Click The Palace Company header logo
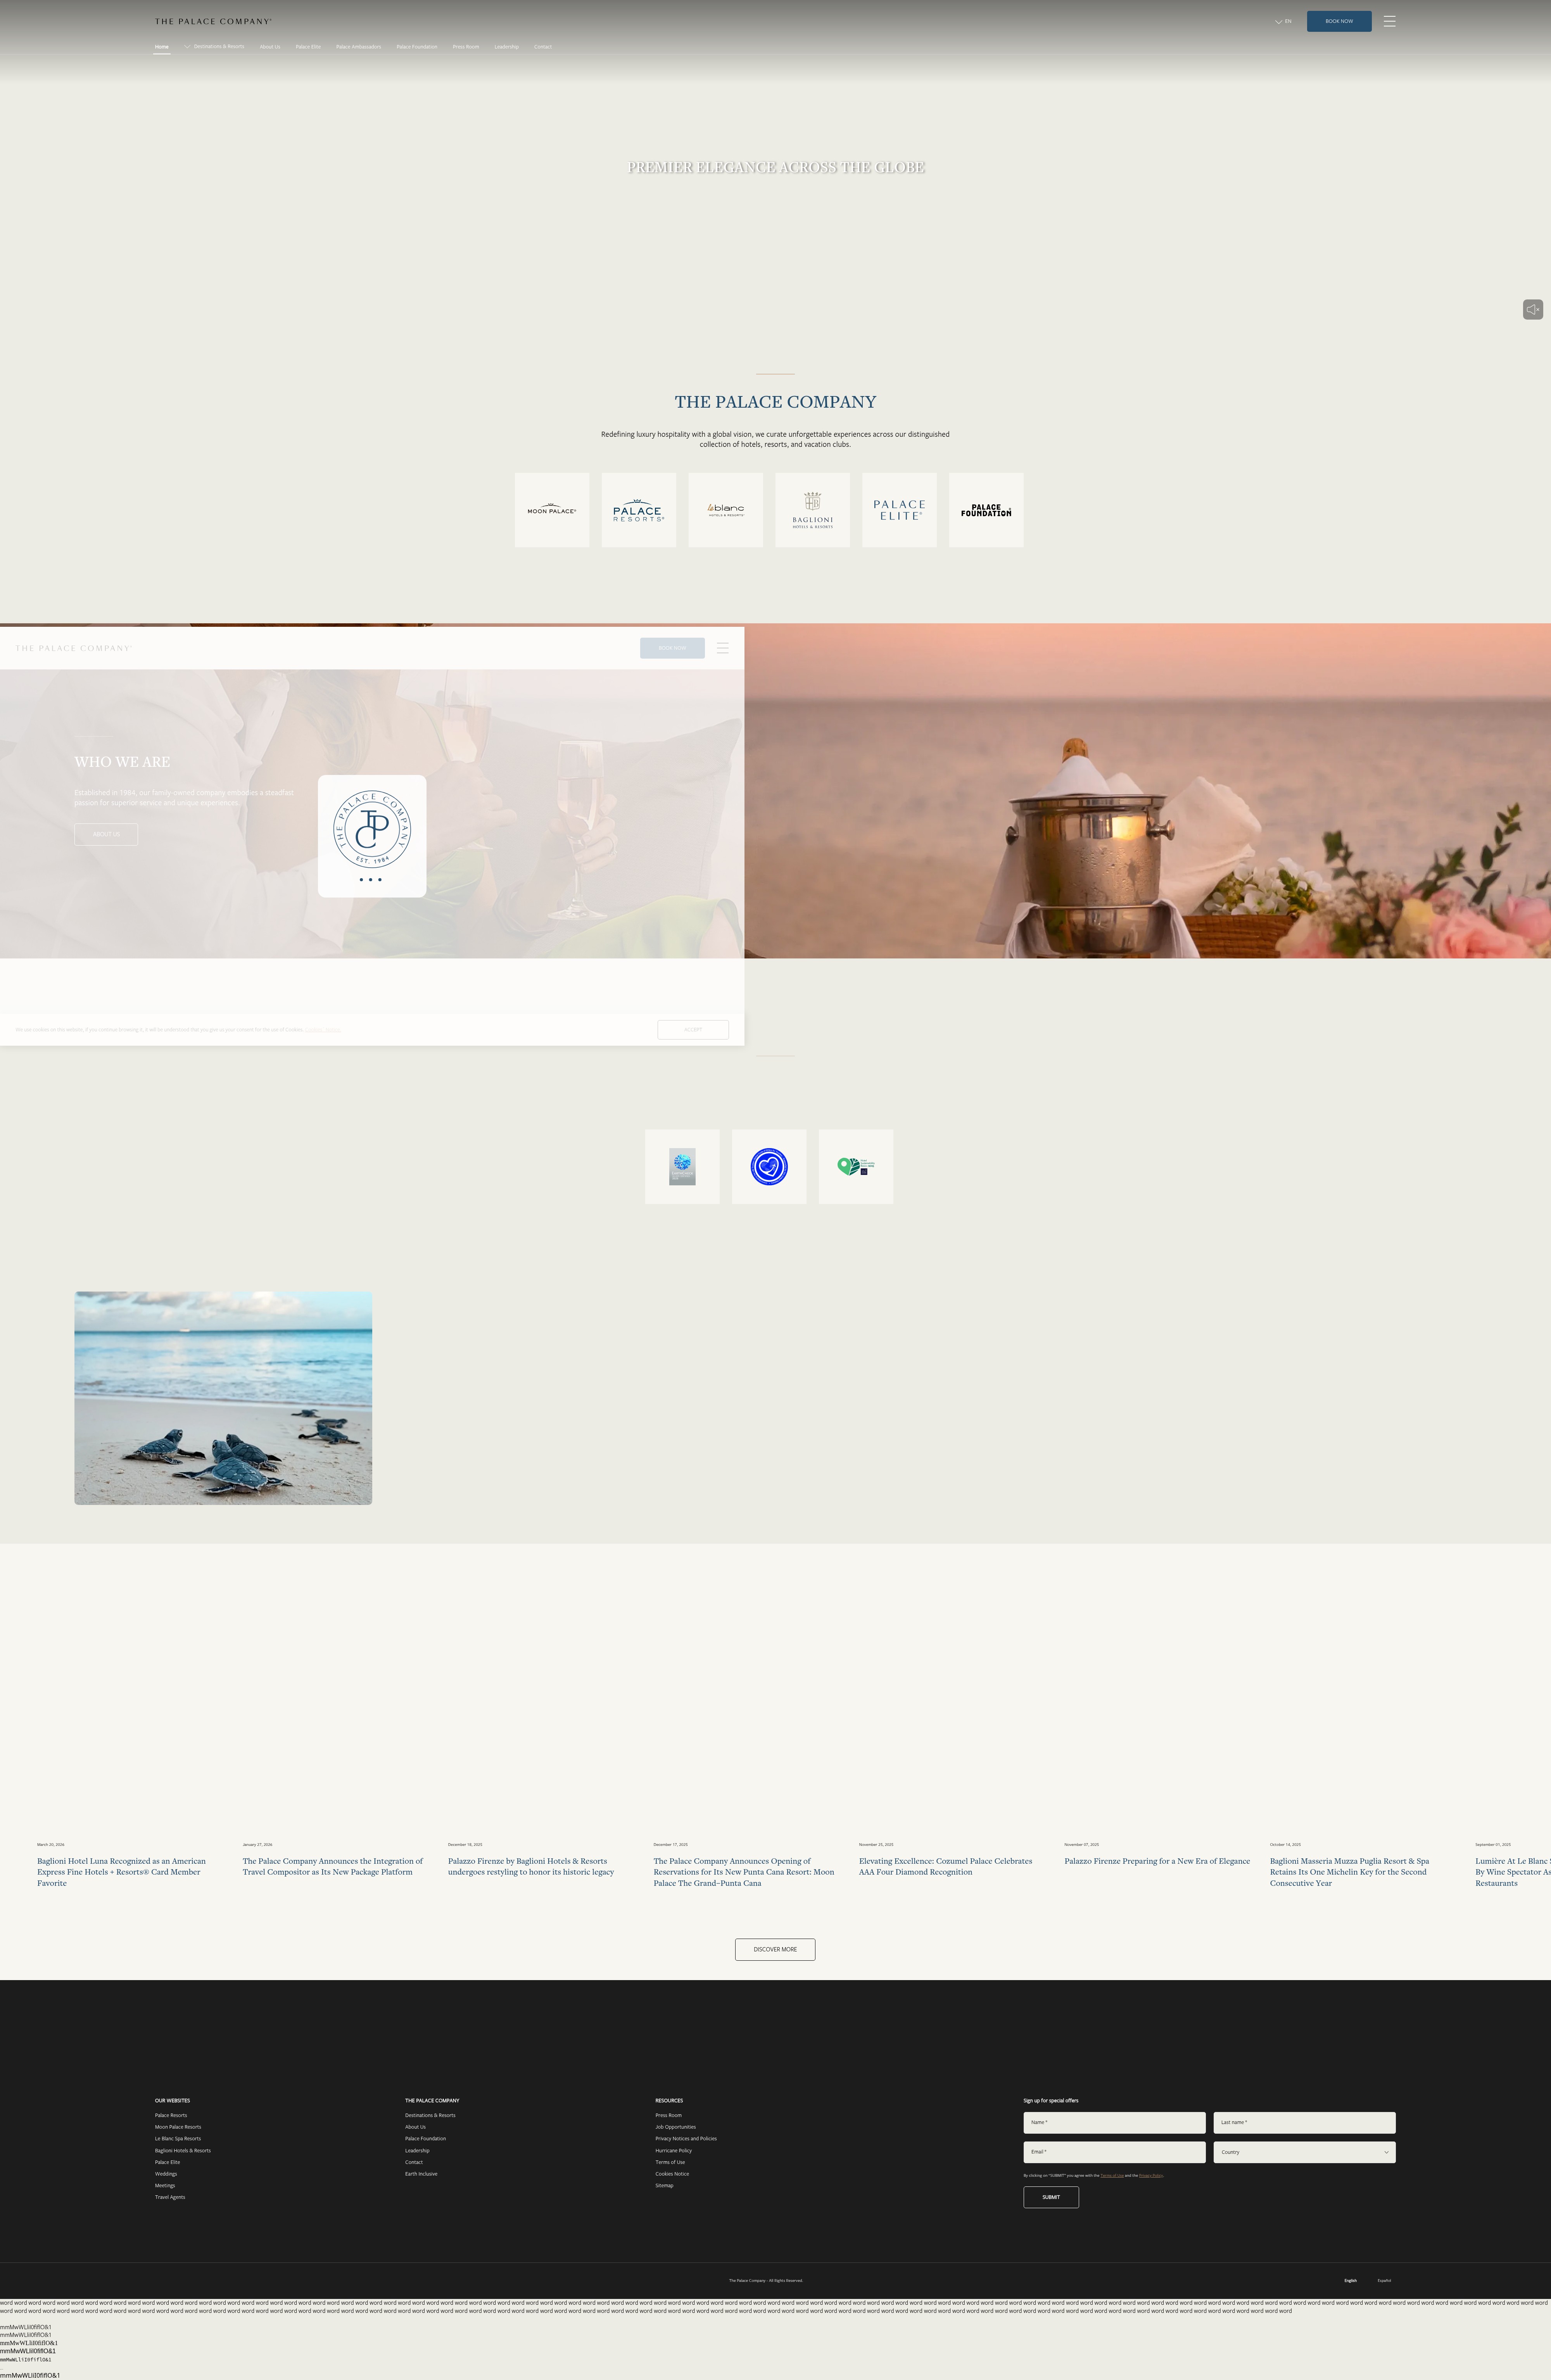Viewport: 1551px width, 2380px height. pos(213,21)
